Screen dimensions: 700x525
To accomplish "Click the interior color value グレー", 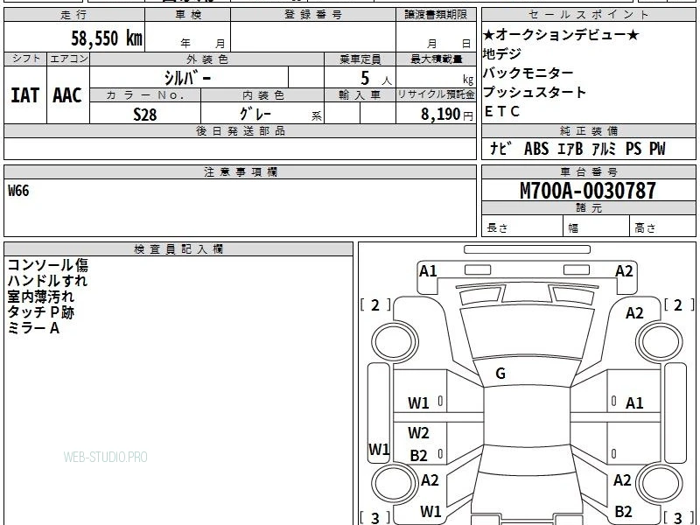I will (255, 114).
